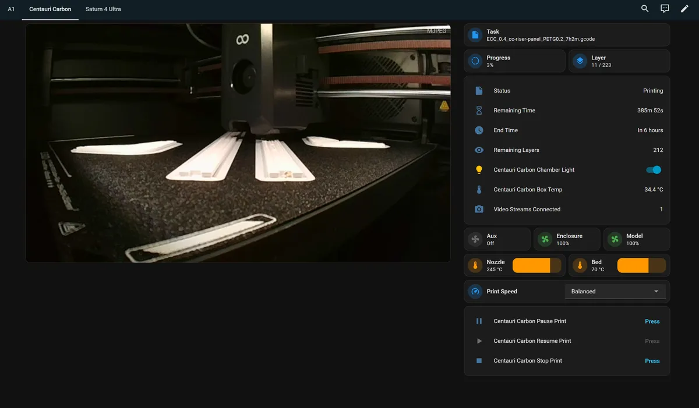Screen dimensions: 699x408
Task: Click the Layer stack icon
Action: pyautogui.click(x=580, y=61)
